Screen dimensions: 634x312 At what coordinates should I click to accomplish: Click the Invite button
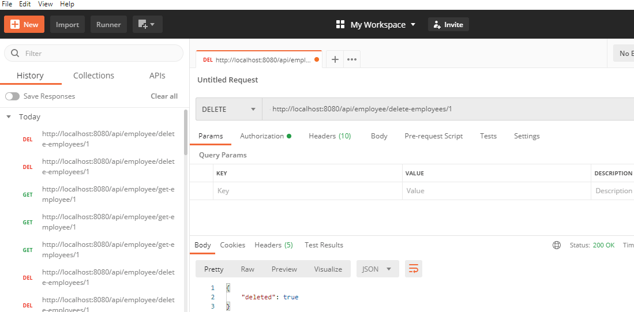[x=448, y=25]
